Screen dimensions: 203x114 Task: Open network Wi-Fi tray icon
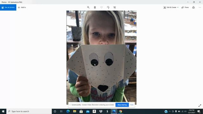click(182, 111)
